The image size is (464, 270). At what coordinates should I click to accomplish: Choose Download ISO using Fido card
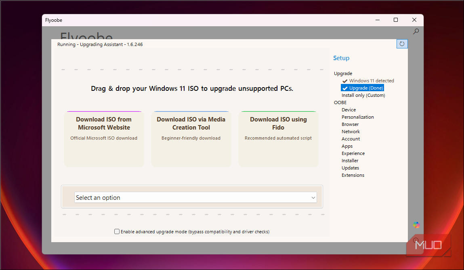tap(278, 139)
